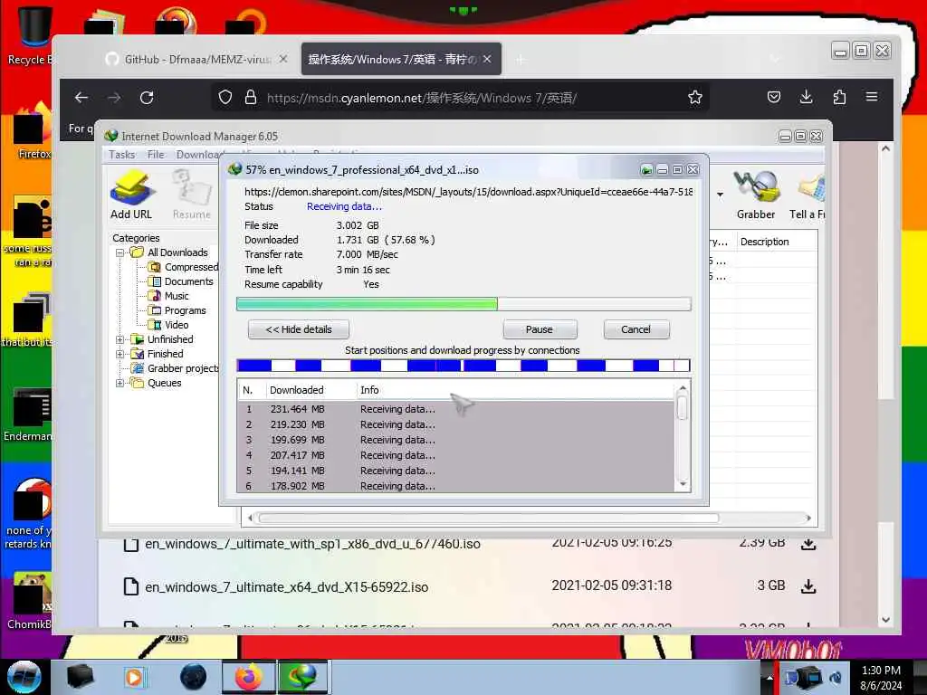The height and width of the screenshot is (695, 927).
Task: Collapse the All Downloads tree node
Action: (120, 253)
